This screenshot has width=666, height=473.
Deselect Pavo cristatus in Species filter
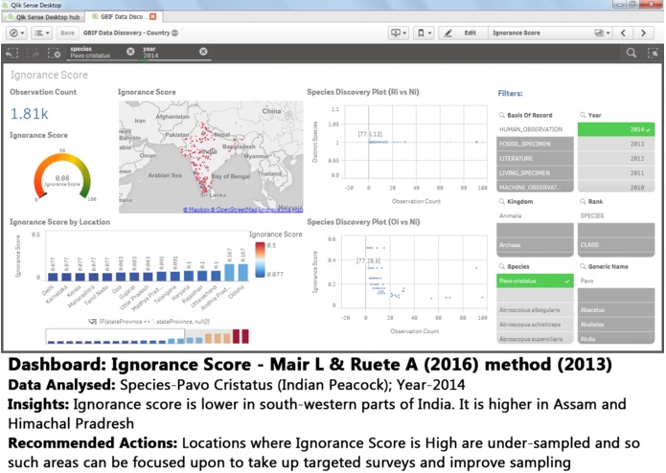tap(535, 281)
